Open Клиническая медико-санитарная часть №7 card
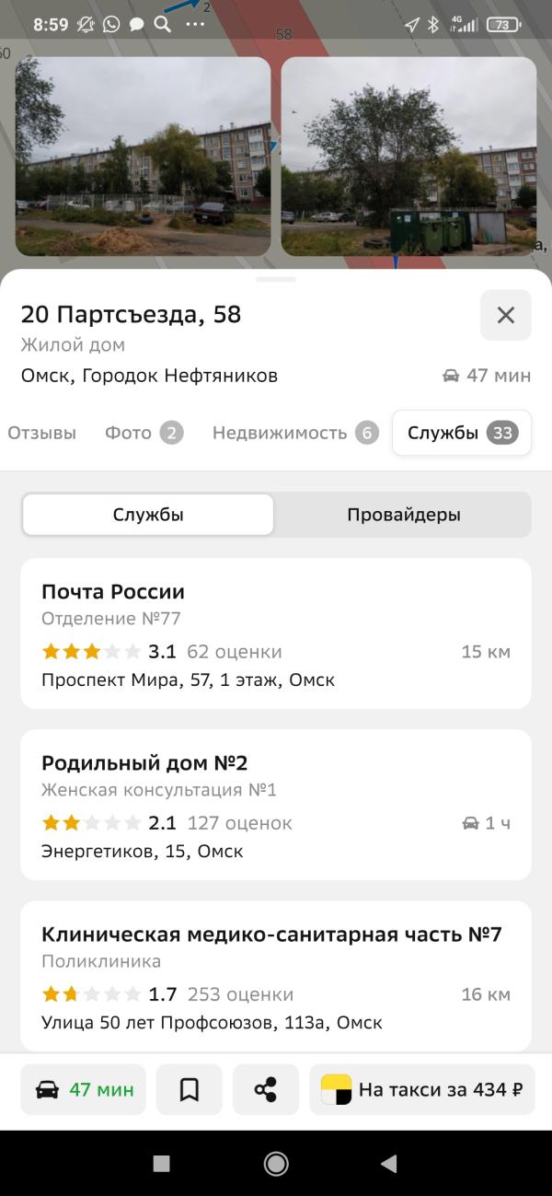 [276, 976]
